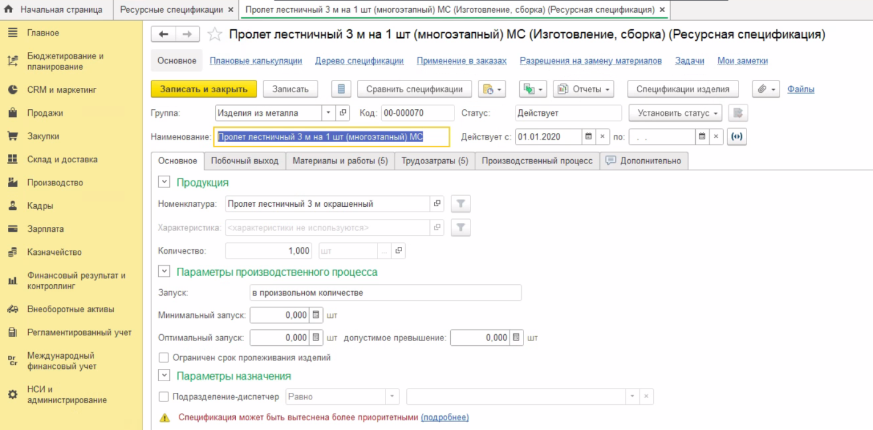Click the document list icon beside Записать
Image resolution: width=873 pixels, height=430 pixels.
[x=341, y=89]
